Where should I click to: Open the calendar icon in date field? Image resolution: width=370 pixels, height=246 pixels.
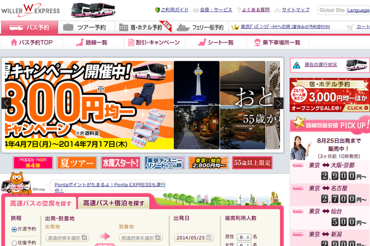pyautogui.click(x=208, y=237)
